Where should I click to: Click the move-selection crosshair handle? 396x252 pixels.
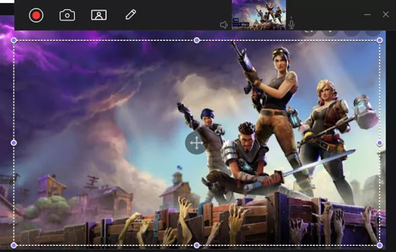[196, 143]
